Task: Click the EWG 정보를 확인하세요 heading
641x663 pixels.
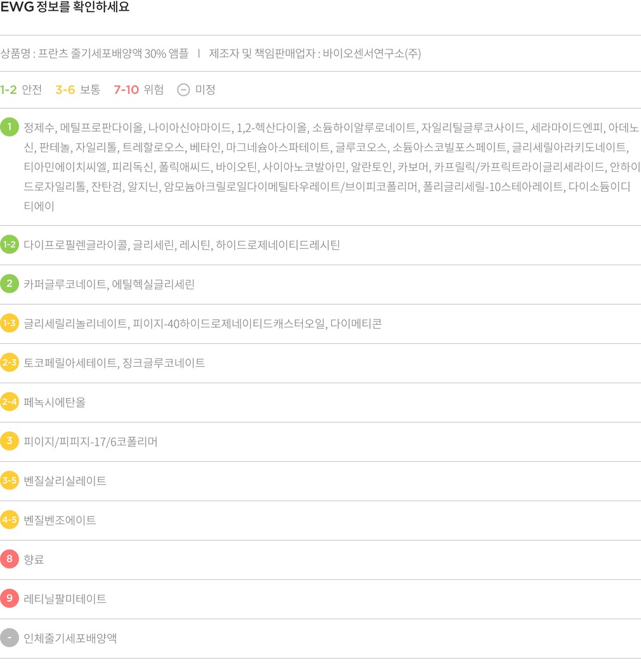Action: pos(65,8)
